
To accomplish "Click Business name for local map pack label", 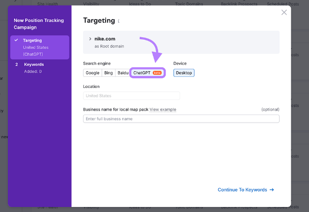I will tap(116, 110).
